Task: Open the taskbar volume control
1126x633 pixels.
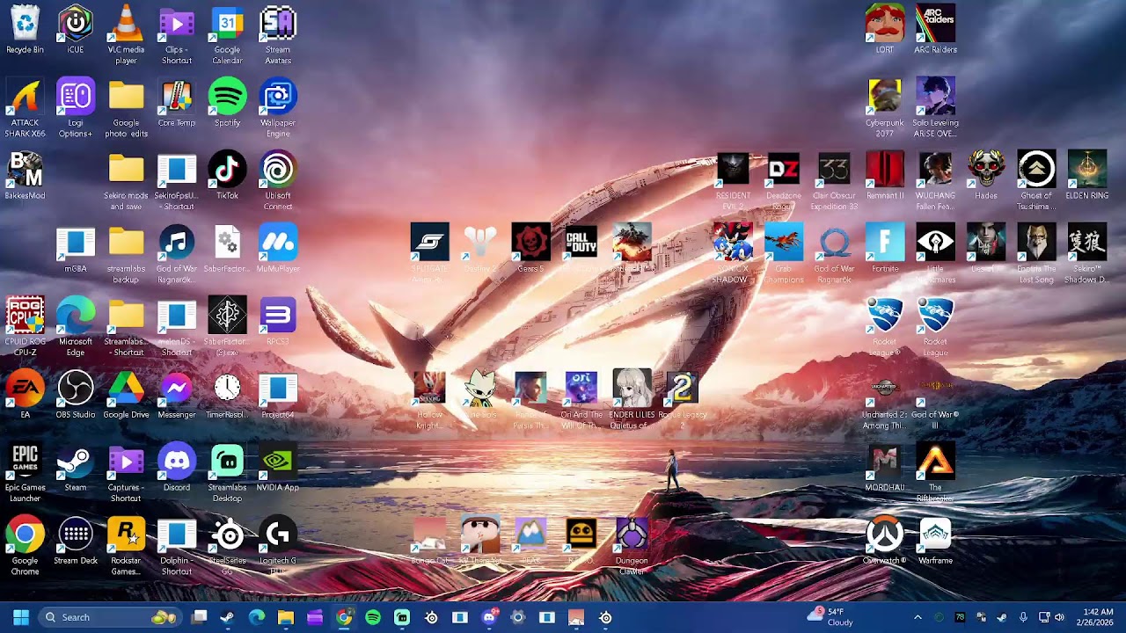Action: click(x=1059, y=617)
